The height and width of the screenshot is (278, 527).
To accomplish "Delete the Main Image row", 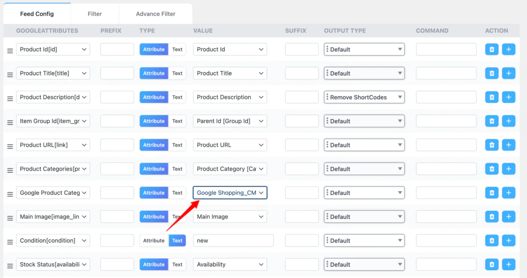I will tap(491, 216).
